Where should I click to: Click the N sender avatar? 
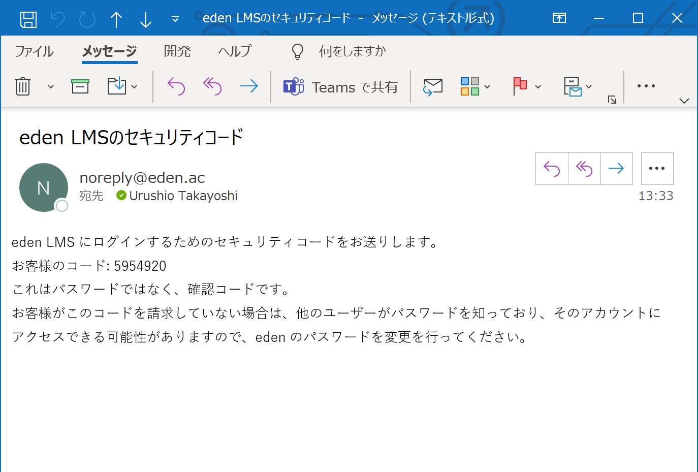44,187
